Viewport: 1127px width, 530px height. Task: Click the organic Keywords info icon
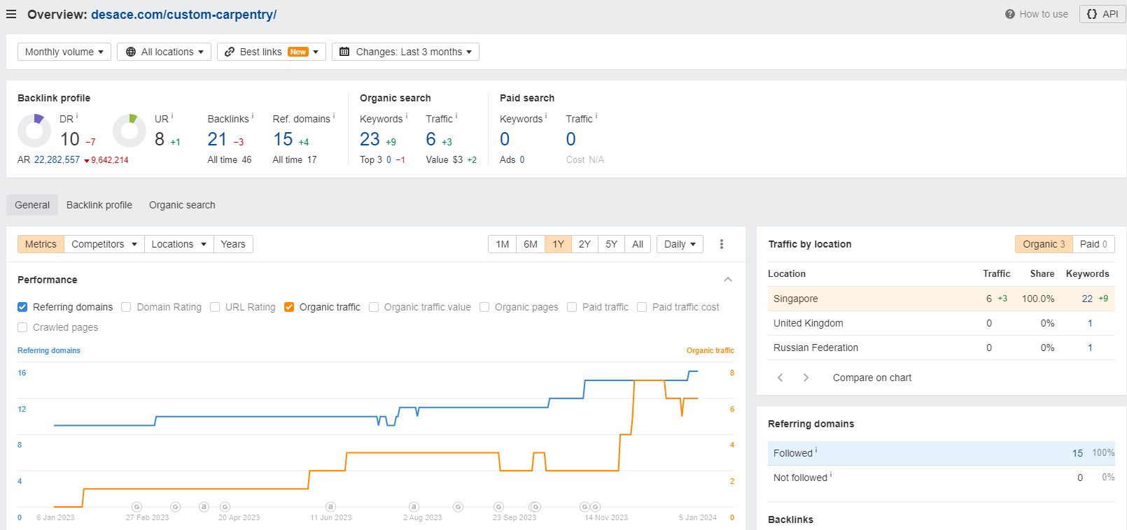click(407, 116)
